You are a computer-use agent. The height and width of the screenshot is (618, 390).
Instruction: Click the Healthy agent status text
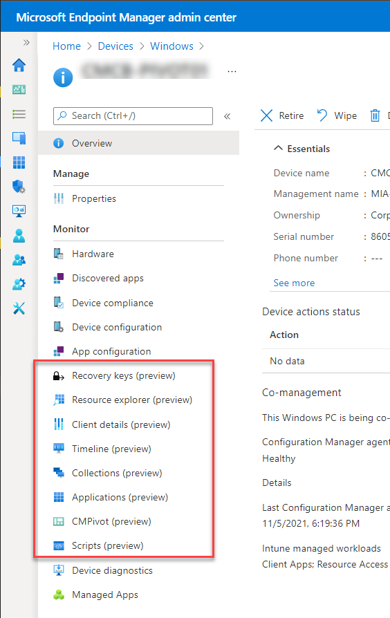coord(279,459)
